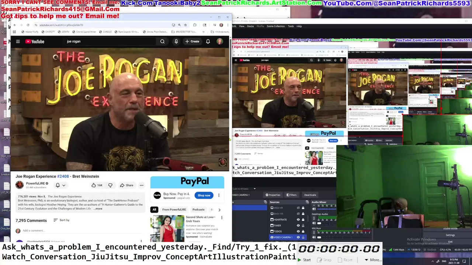This screenshot has width=472, height=265.
Task: Open Sort by comments dropdown
Action: [x=62, y=220]
